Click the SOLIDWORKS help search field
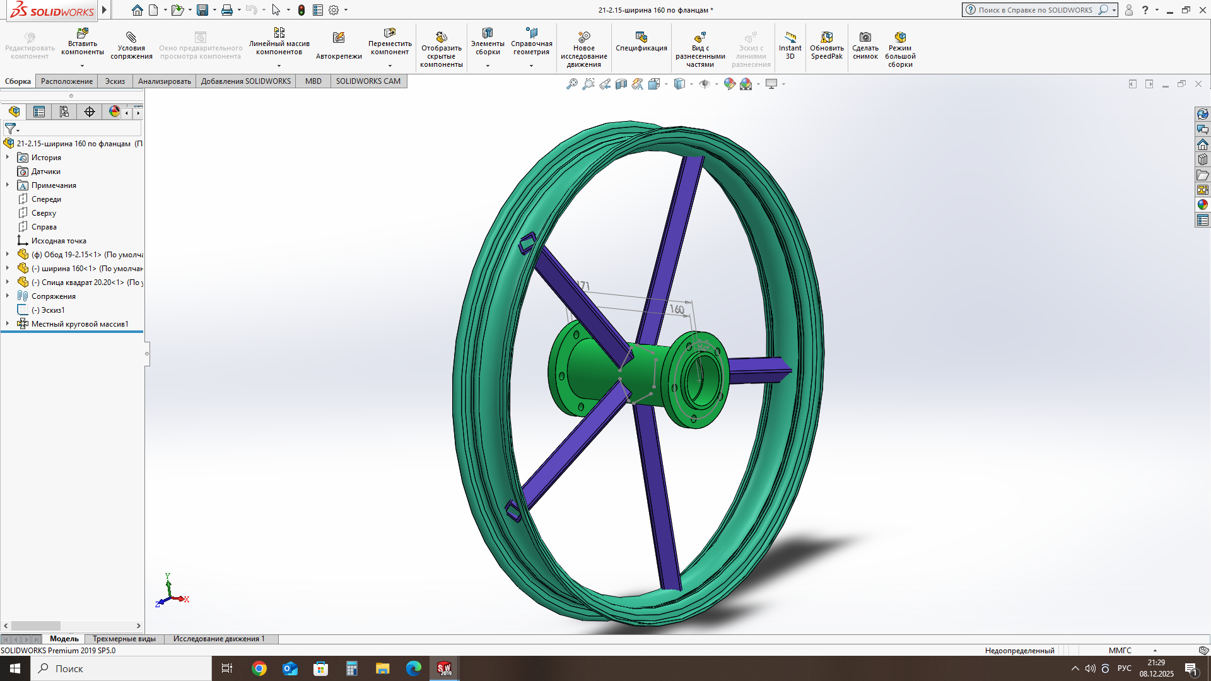The height and width of the screenshot is (681, 1211). pos(1034,10)
